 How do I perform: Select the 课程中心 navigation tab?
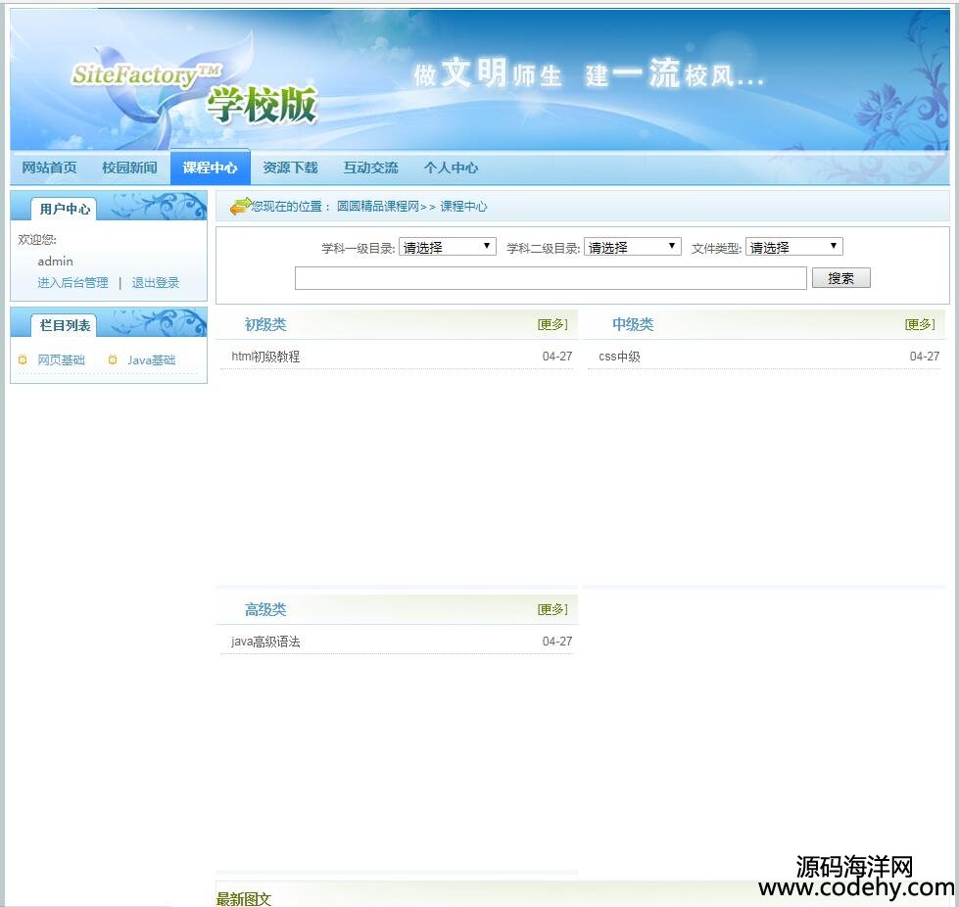pos(210,167)
